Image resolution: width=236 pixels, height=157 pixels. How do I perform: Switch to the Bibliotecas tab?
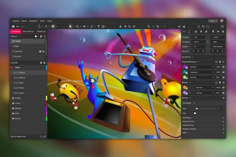click(28, 31)
